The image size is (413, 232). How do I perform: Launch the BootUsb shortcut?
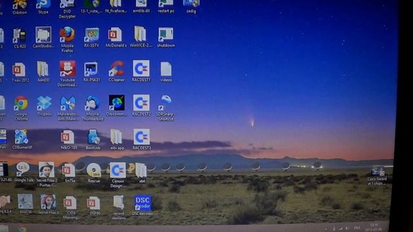point(93,139)
